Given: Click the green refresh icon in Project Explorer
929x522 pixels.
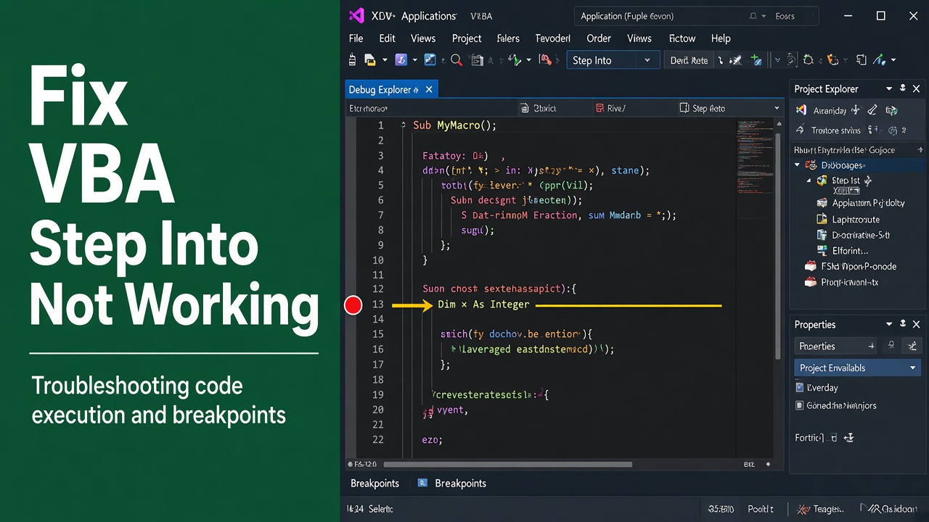Looking at the screenshot, I should click(891, 110).
